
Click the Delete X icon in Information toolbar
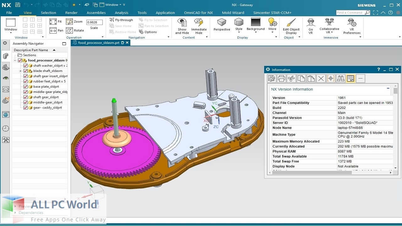(321, 78)
